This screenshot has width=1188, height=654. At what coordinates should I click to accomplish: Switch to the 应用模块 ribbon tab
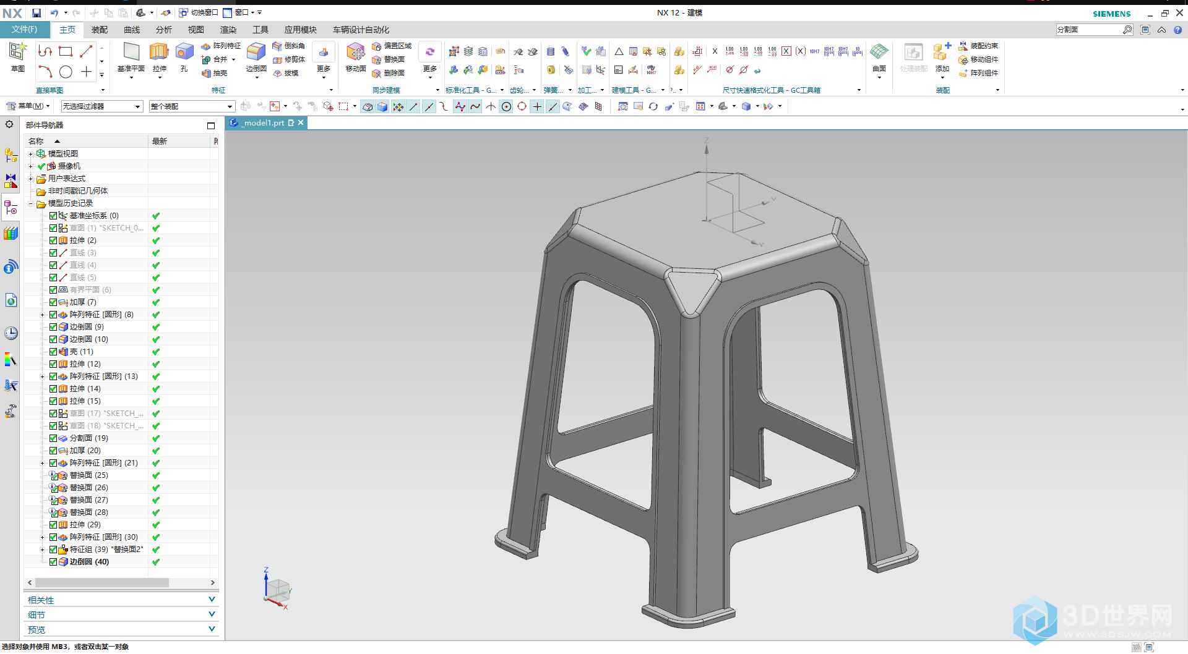click(301, 30)
